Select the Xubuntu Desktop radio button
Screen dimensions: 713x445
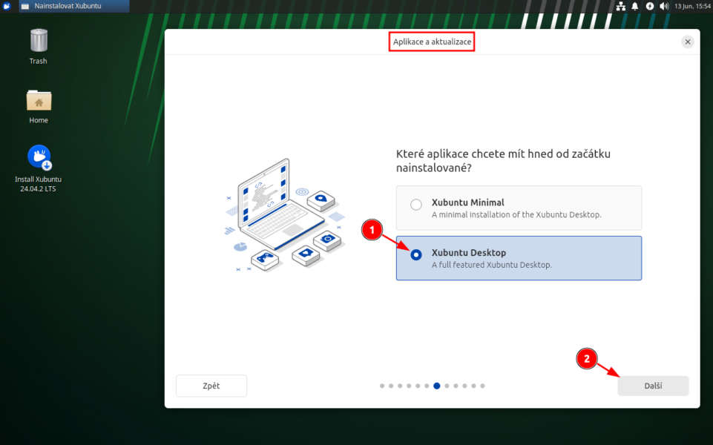[415, 255]
